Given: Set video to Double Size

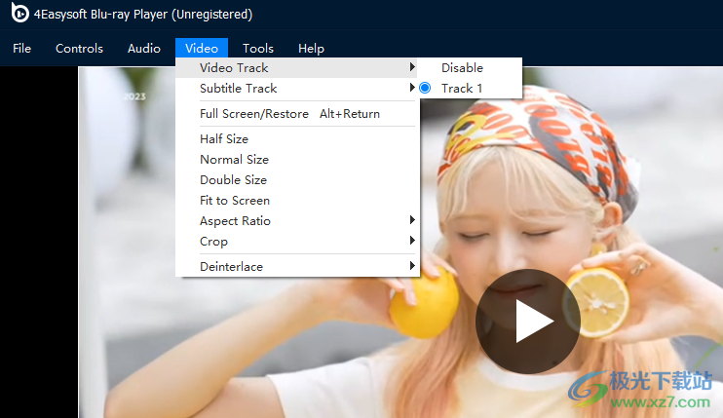Looking at the screenshot, I should coord(297,179).
